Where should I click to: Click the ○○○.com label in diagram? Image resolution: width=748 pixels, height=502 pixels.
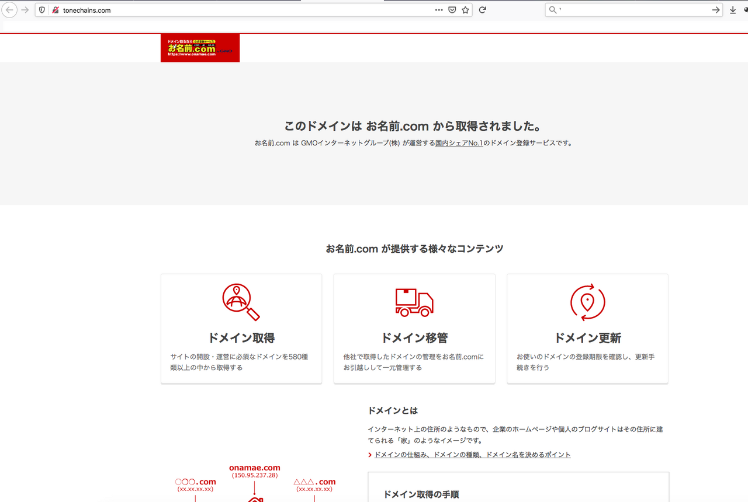(x=195, y=482)
